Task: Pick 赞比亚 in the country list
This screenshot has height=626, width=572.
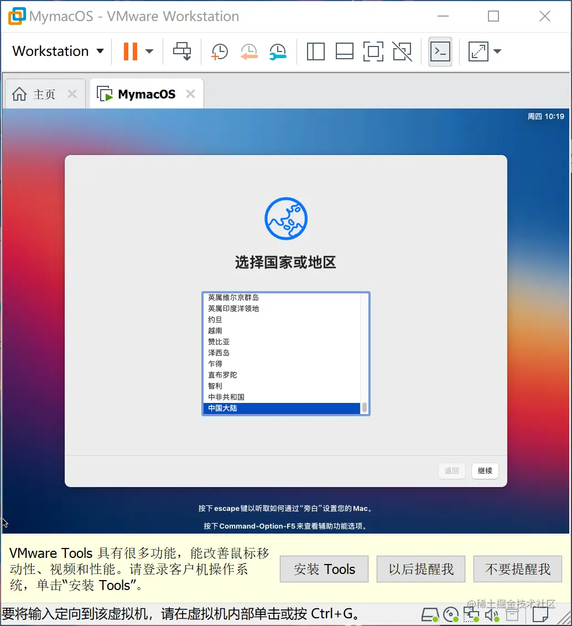Action: (x=281, y=342)
